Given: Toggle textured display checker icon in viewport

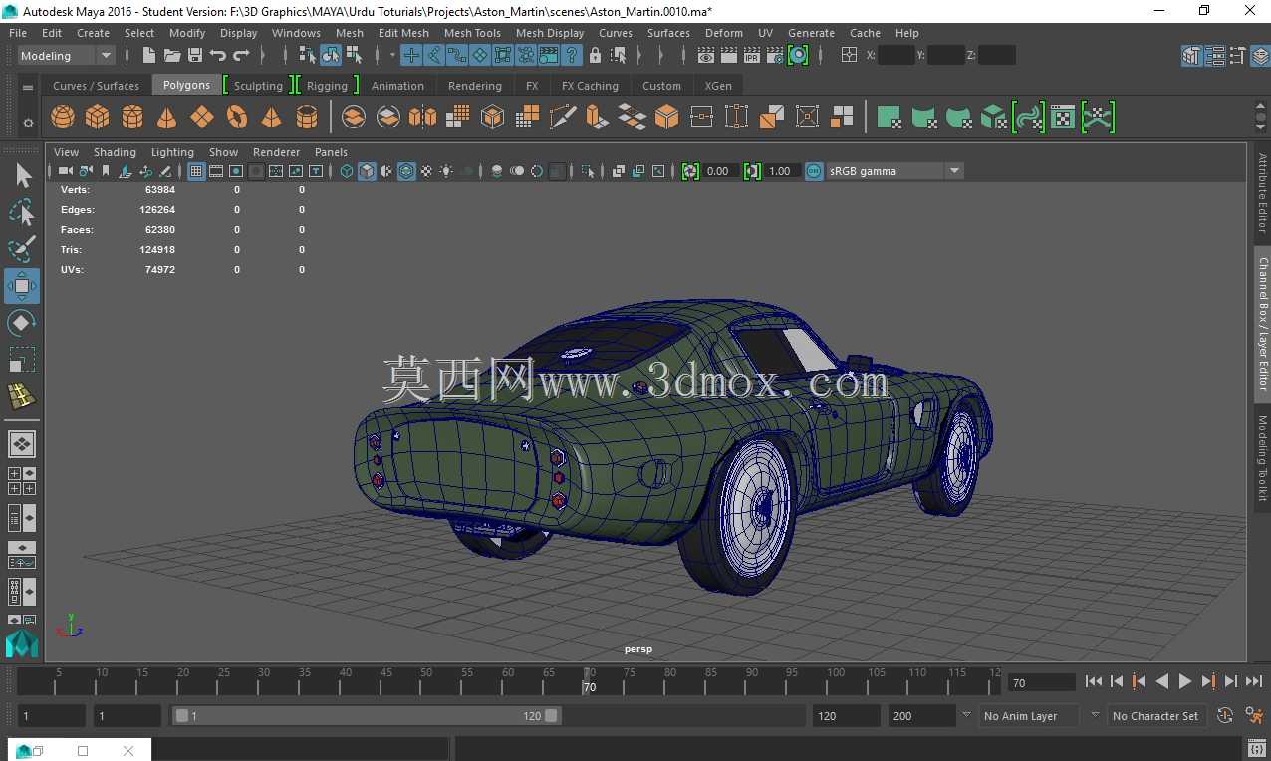Looking at the screenshot, I should 426,171.
